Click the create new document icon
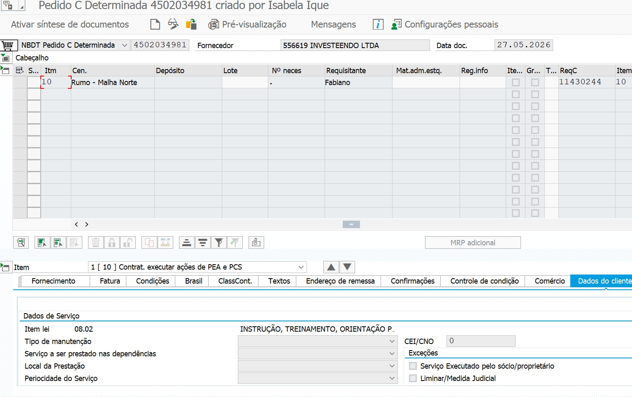This screenshot has height=397, width=632. (x=155, y=24)
